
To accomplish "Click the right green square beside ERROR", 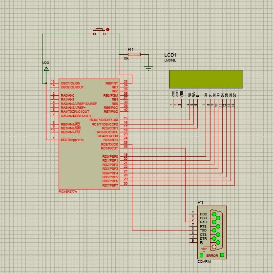I will click(x=222, y=255).
